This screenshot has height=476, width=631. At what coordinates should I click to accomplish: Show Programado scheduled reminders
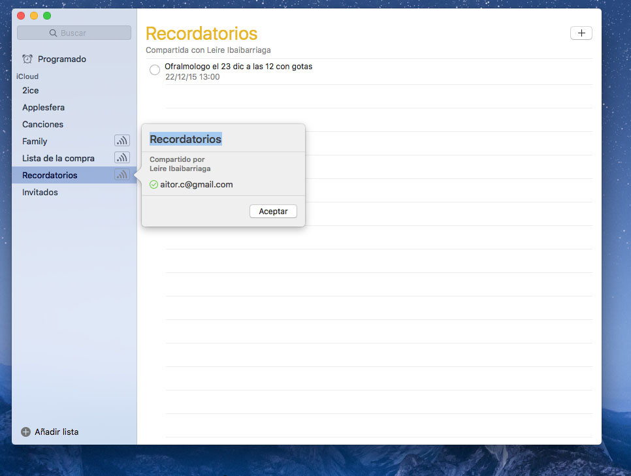(62, 59)
